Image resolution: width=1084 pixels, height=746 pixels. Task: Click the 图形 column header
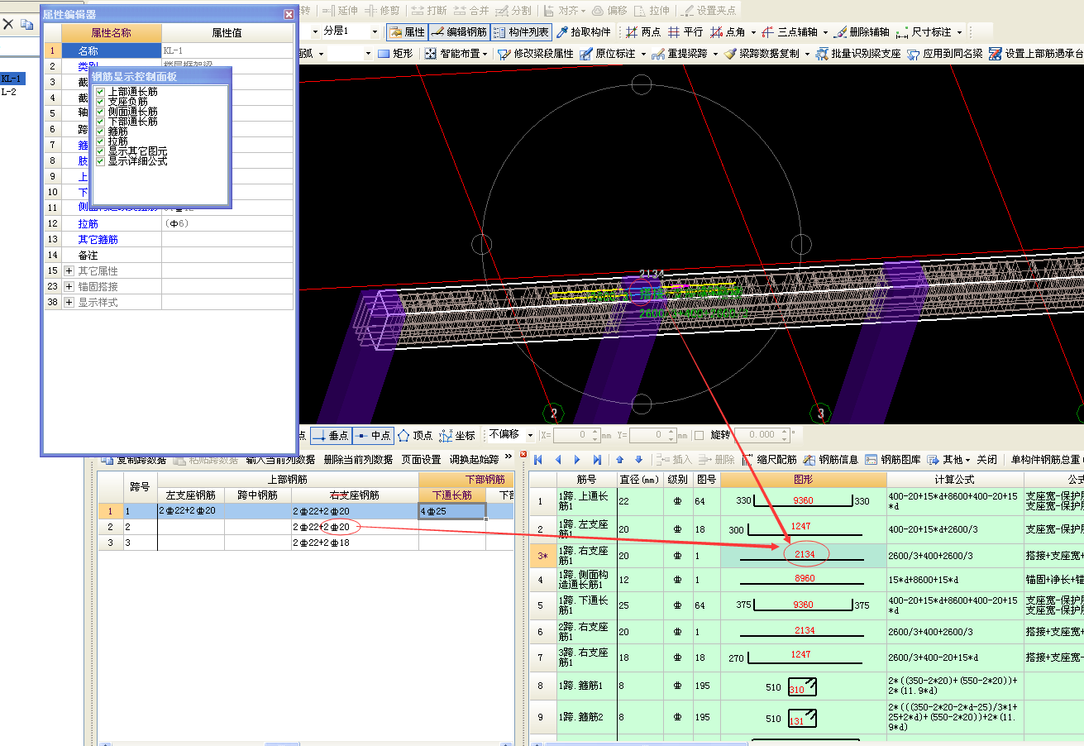804,480
